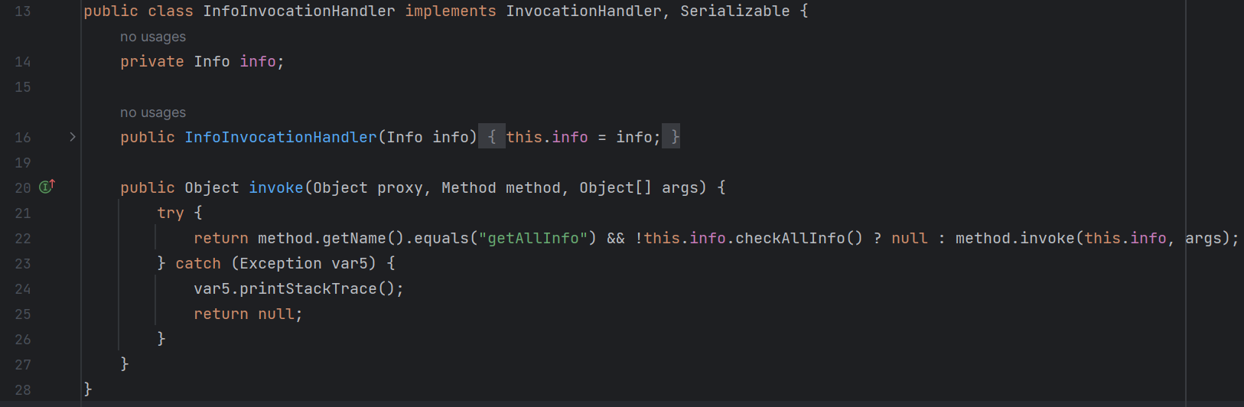Click the folded closing brace placeholder on line 16

[x=671, y=137]
